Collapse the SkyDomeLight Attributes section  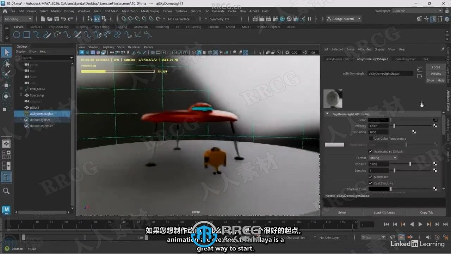click(x=327, y=114)
